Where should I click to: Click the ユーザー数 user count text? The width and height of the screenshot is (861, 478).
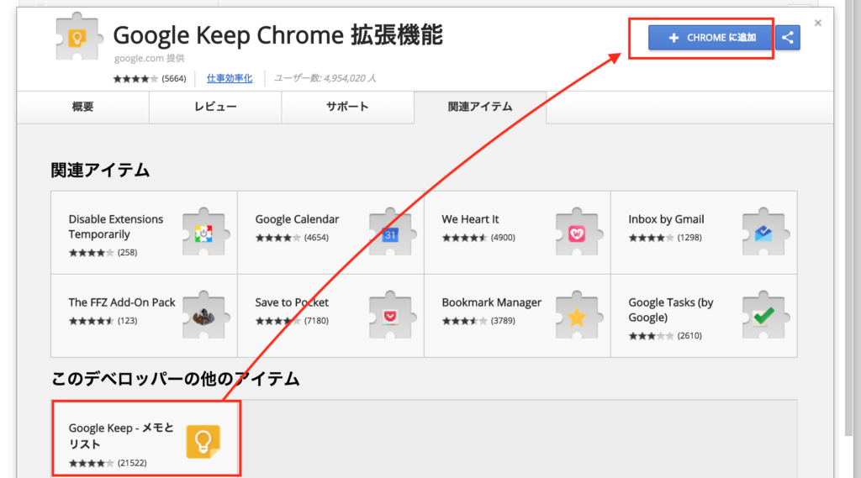coord(325,78)
